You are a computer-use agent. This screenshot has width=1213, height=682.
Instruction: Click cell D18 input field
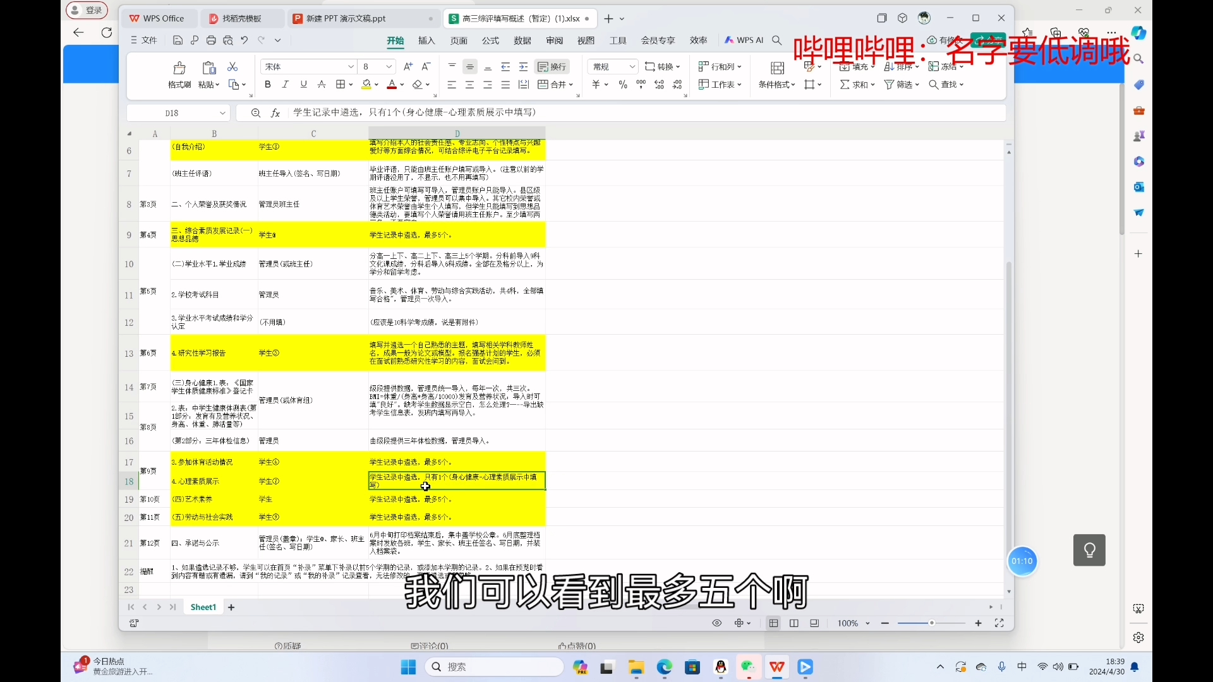457,481
